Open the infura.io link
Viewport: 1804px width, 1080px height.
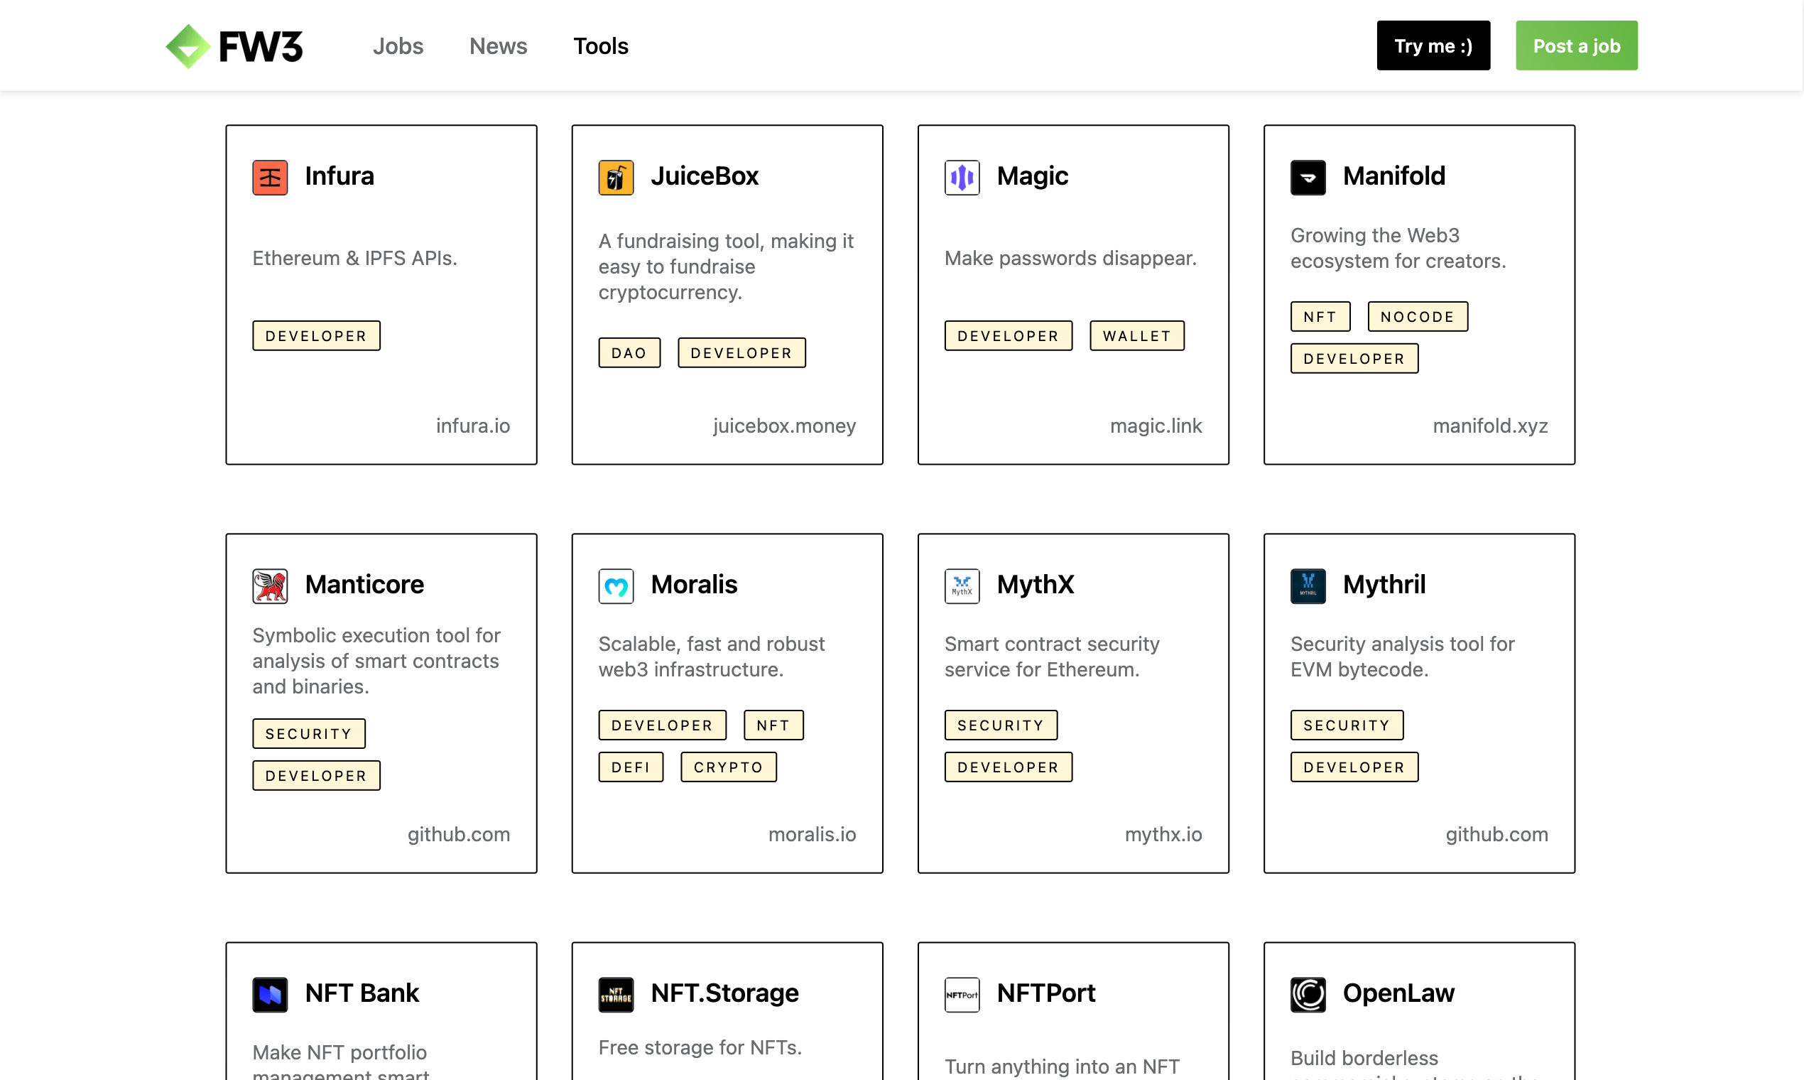tap(473, 426)
